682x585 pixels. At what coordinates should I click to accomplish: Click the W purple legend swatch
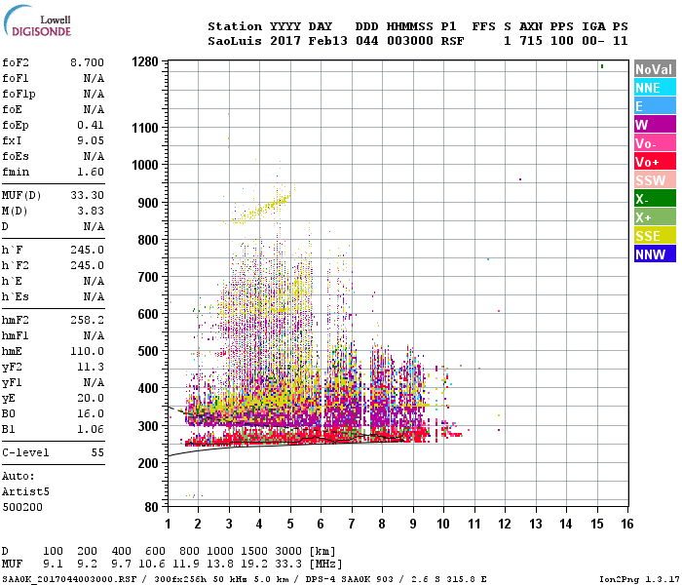[655, 125]
